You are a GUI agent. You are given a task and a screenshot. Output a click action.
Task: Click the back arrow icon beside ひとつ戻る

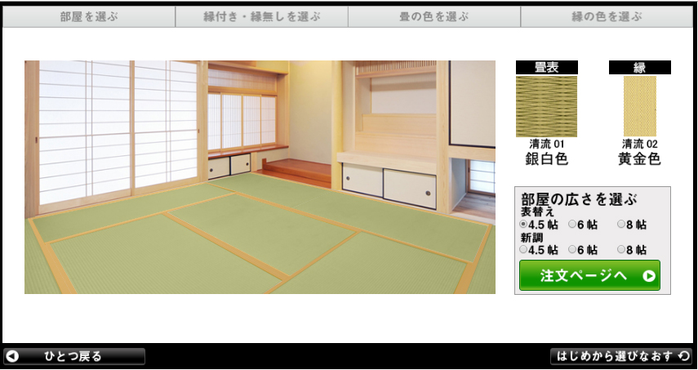tap(13, 356)
